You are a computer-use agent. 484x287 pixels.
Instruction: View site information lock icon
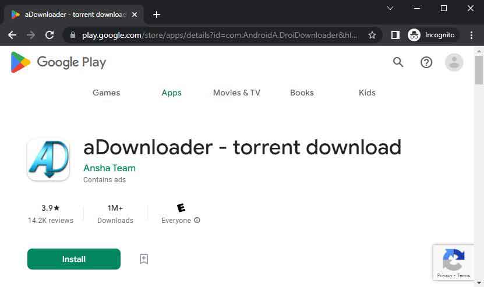(73, 35)
